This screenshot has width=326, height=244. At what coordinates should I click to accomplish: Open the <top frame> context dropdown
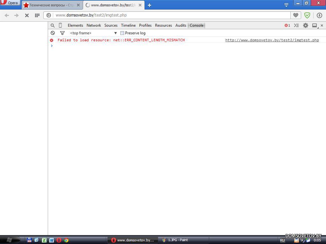point(93,33)
